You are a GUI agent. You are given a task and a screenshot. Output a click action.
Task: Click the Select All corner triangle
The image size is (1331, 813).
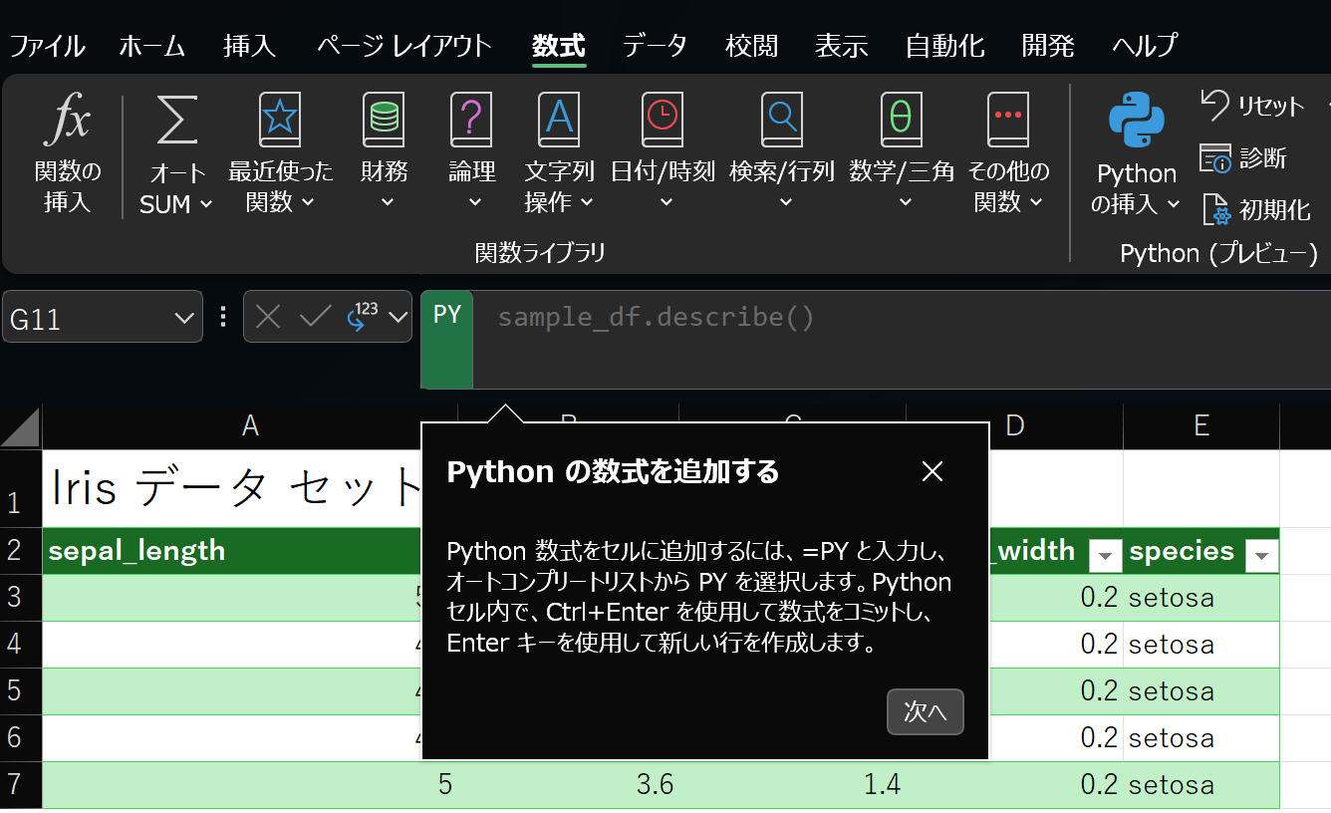click(x=21, y=427)
